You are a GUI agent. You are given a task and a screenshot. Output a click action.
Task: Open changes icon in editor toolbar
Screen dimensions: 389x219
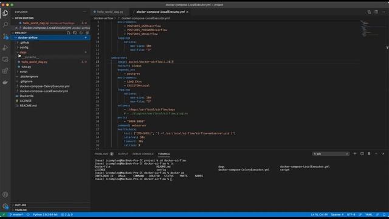[369, 12]
